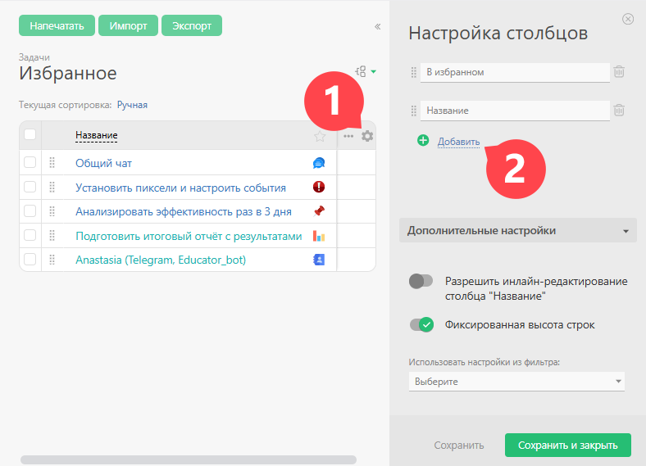The width and height of the screenshot is (646, 466).
Task: Open the Общий чат task
Action: [x=103, y=164]
